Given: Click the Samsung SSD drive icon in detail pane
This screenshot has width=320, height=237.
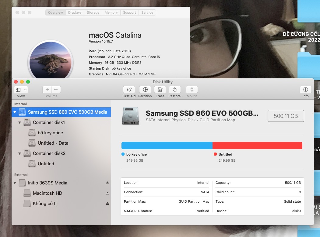Looking at the screenshot, I should (131, 116).
